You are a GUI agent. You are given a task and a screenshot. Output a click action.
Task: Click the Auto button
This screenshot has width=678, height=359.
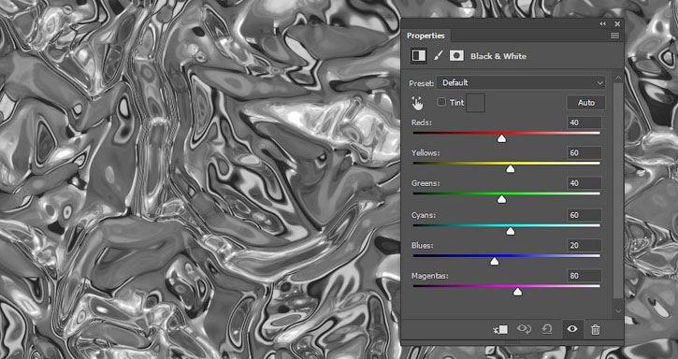pos(586,103)
